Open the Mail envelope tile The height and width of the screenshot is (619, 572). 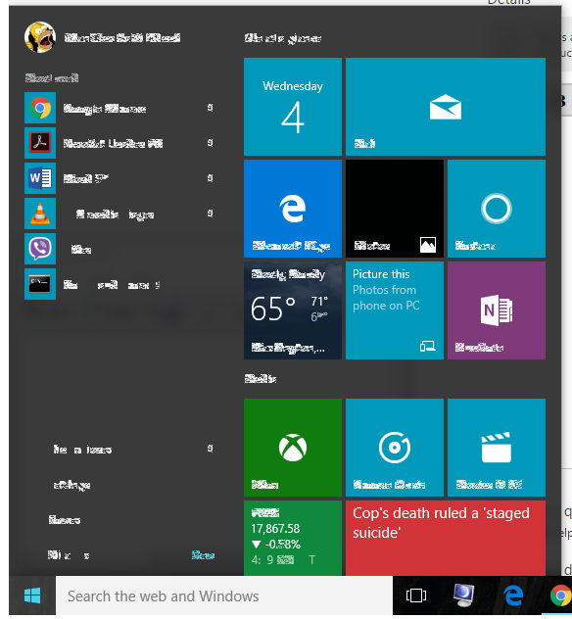pos(446,107)
